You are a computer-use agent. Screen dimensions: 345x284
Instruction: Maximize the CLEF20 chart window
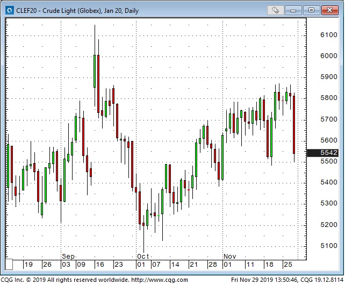(x=311, y=10)
